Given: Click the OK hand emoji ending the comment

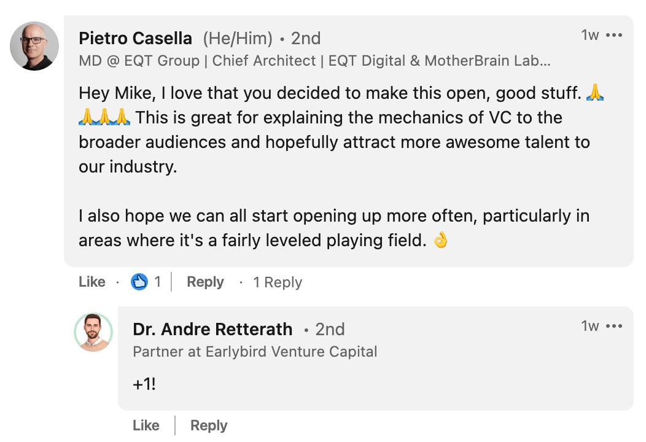Looking at the screenshot, I should [x=440, y=240].
